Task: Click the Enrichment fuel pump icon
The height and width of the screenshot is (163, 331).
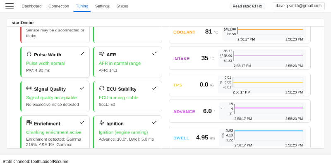Action: [x=29, y=123]
